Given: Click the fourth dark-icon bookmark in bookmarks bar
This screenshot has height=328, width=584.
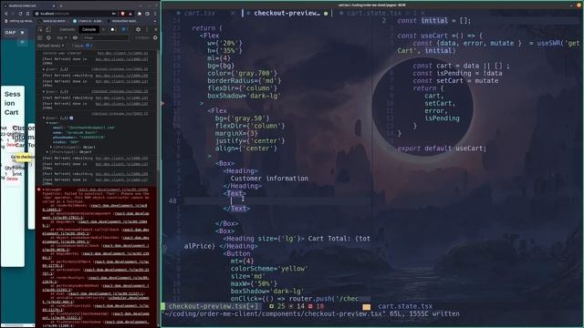Looking at the screenshot, I should point(121,21).
